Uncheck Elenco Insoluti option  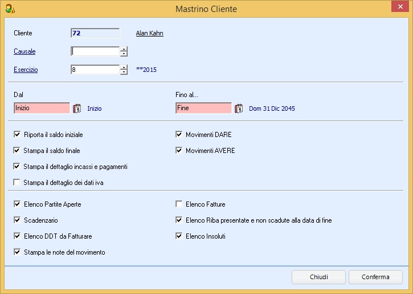179,236
